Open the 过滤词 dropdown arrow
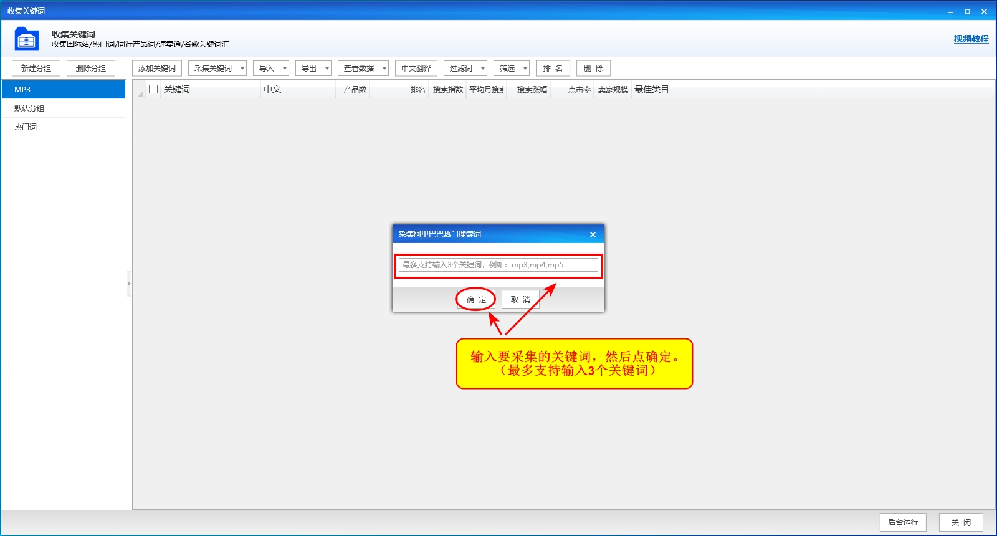This screenshot has height=536, width=997. point(483,69)
